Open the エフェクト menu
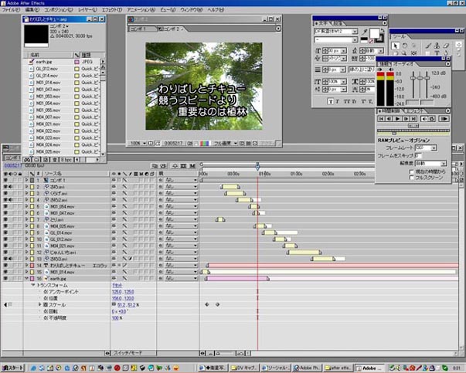The image size is (466, 373). 111,9
